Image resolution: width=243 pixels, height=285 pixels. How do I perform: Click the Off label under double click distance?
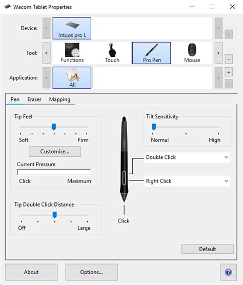tap(22, 228)
